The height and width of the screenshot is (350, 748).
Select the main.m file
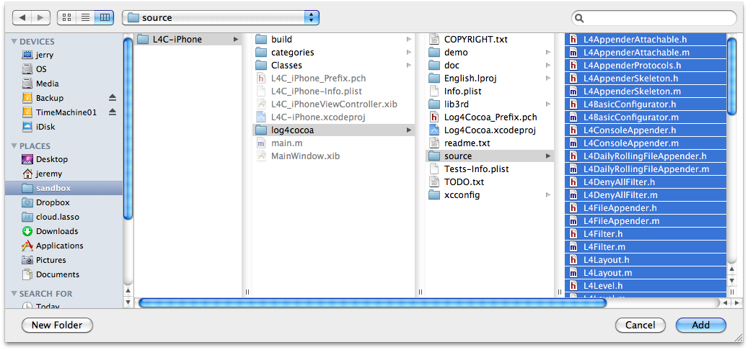coord(333,143)
